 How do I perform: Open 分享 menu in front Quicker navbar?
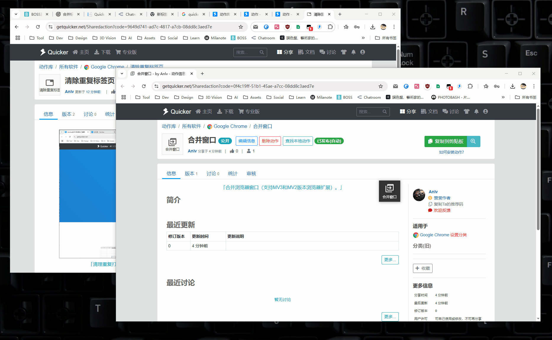coord(408,111)
